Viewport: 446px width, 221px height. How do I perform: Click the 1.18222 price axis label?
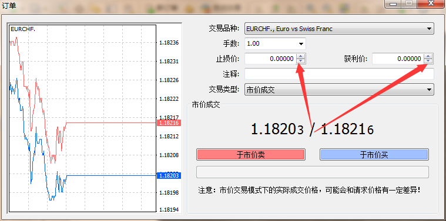click(169, 99)
